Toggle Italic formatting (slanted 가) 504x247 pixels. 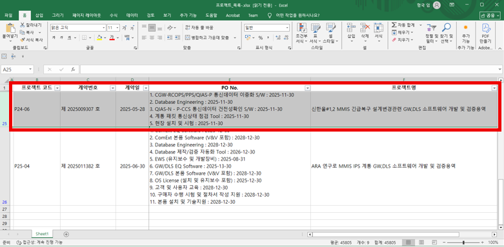coord(61,38)
